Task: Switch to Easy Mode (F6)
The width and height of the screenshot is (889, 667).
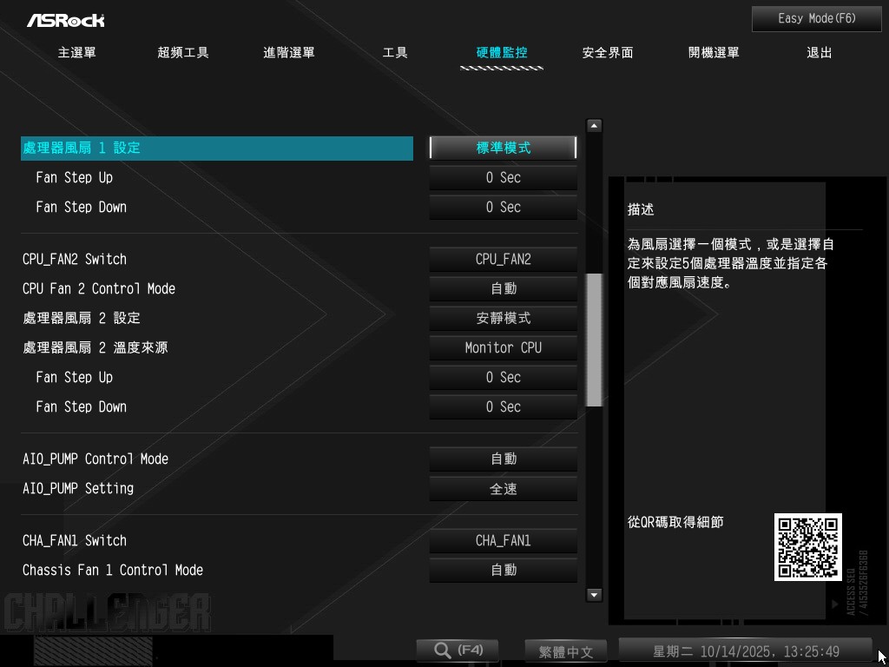Action: pos(816,18)
